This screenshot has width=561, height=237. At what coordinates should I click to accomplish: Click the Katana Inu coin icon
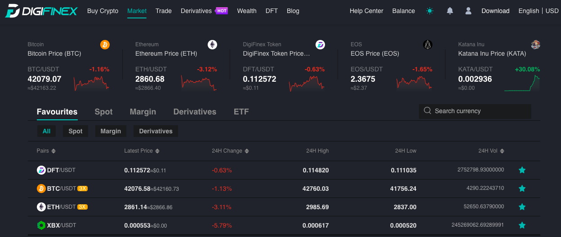[x=535, y=44]
